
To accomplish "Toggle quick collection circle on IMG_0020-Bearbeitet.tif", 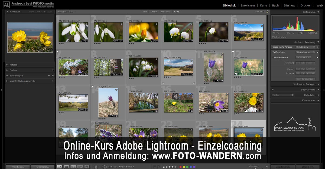I will pos(86,24).
